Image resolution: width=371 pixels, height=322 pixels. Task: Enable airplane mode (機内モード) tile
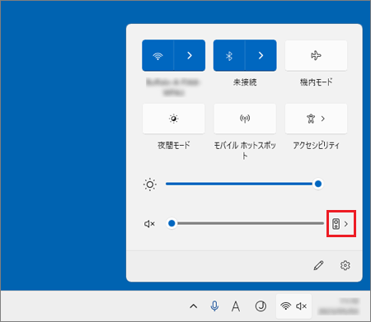point(316,56)
